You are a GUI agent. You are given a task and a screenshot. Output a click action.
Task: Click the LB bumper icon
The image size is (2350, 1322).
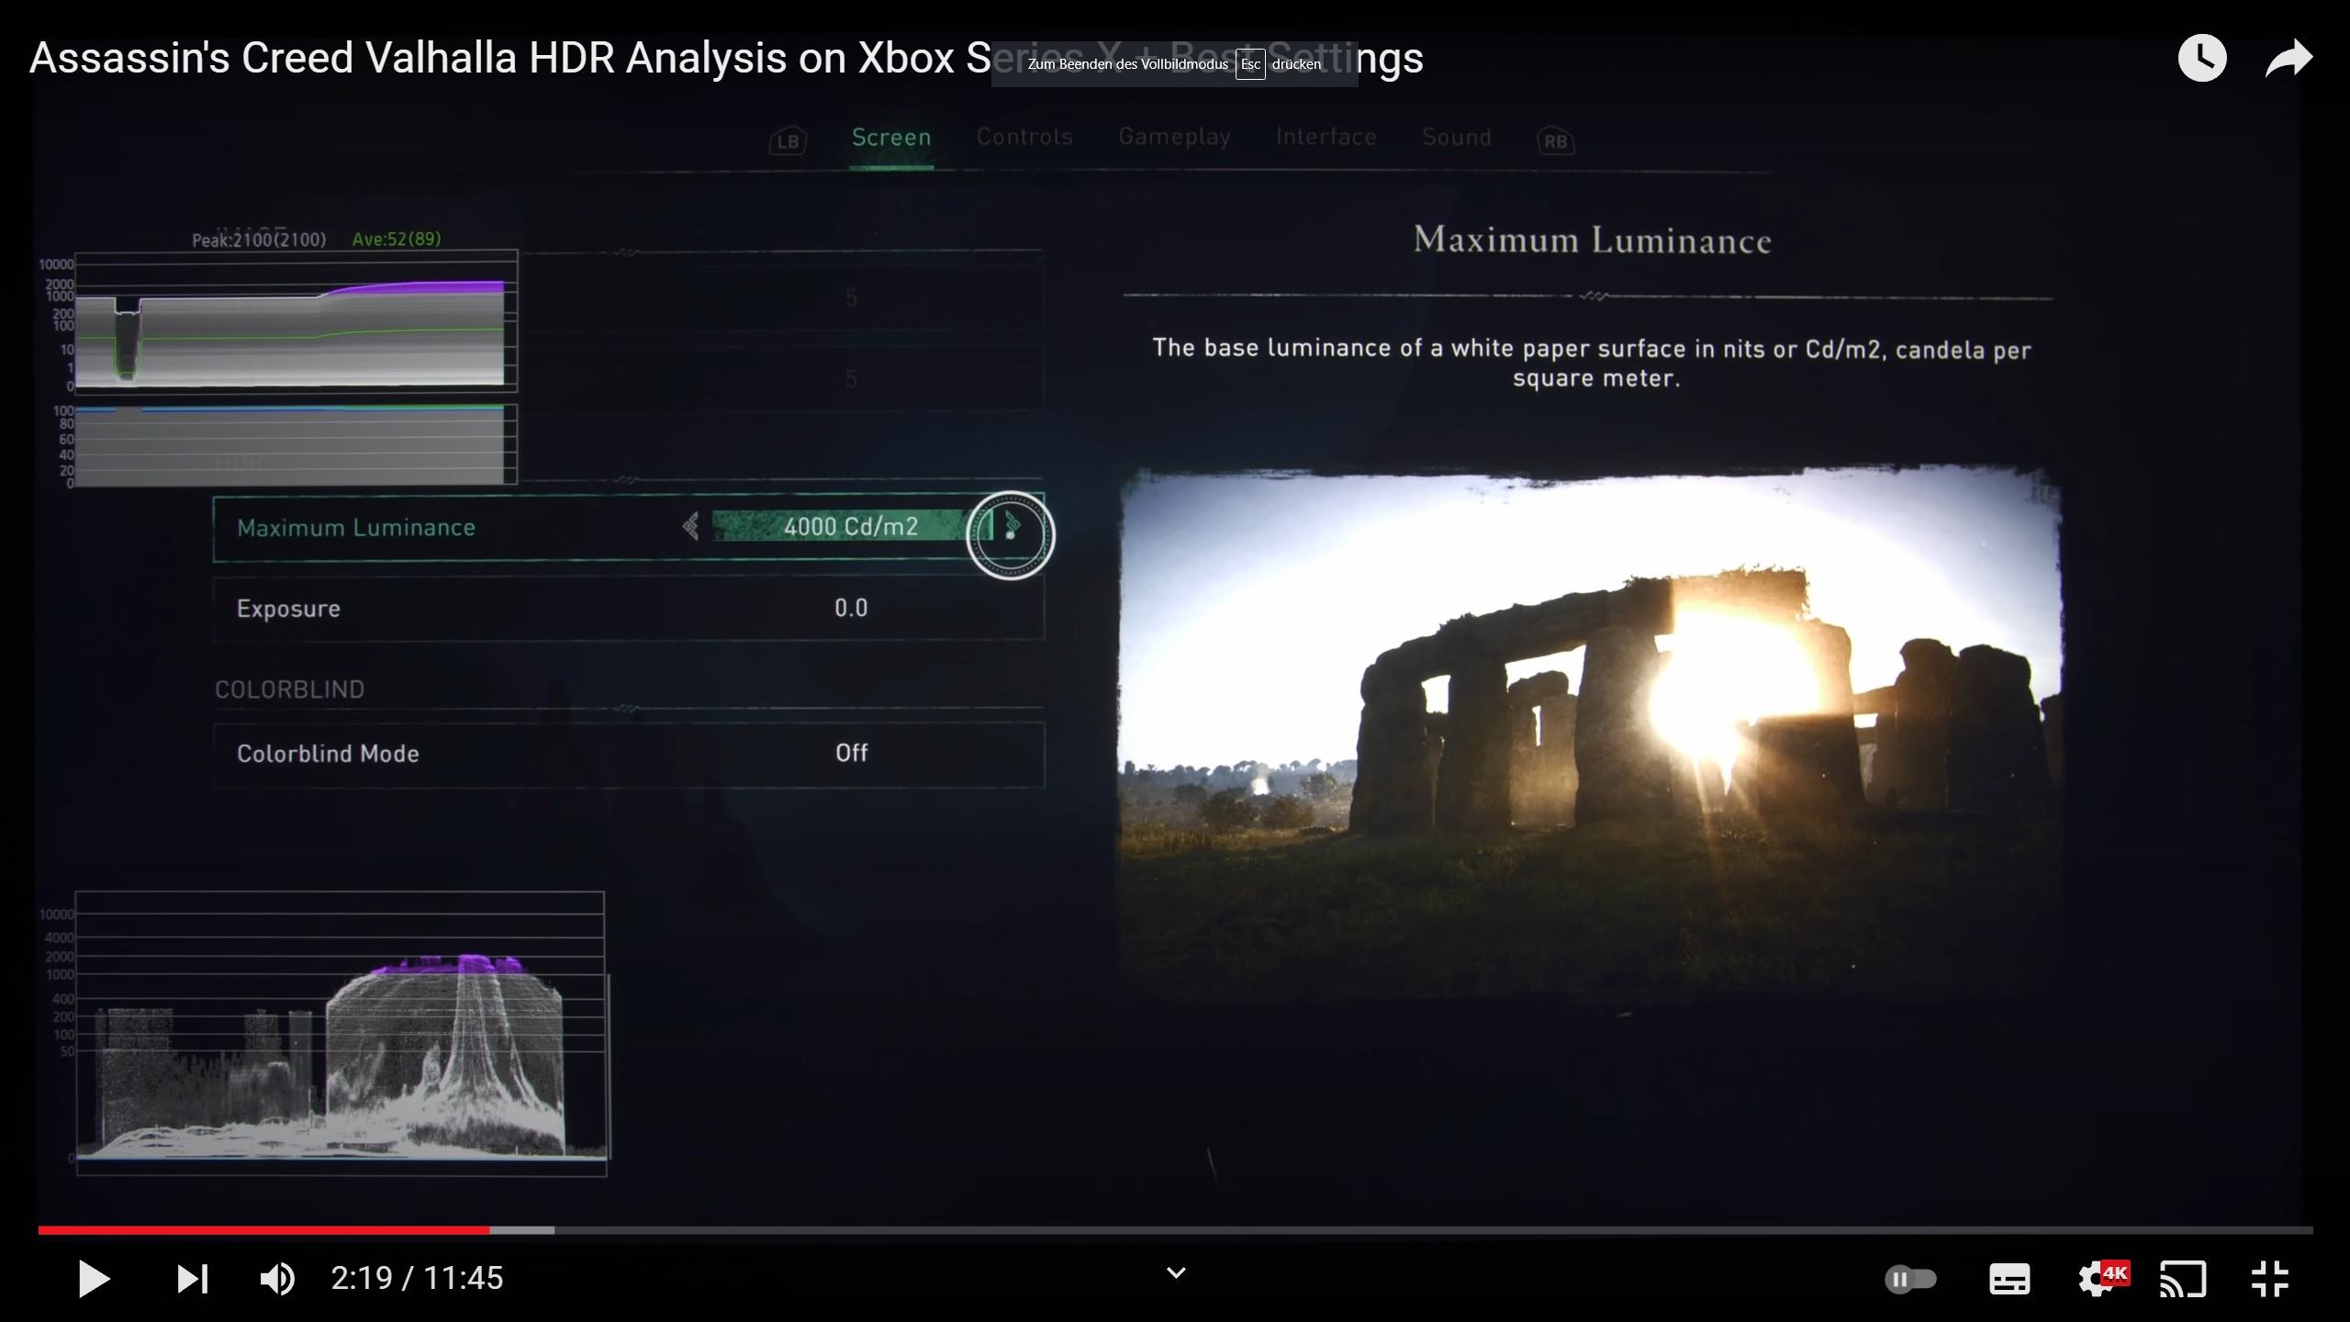tap(788, 141)
